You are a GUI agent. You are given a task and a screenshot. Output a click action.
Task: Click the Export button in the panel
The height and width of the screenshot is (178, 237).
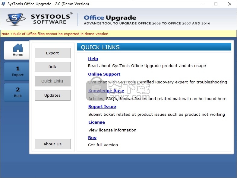click(x=52, y=53)
